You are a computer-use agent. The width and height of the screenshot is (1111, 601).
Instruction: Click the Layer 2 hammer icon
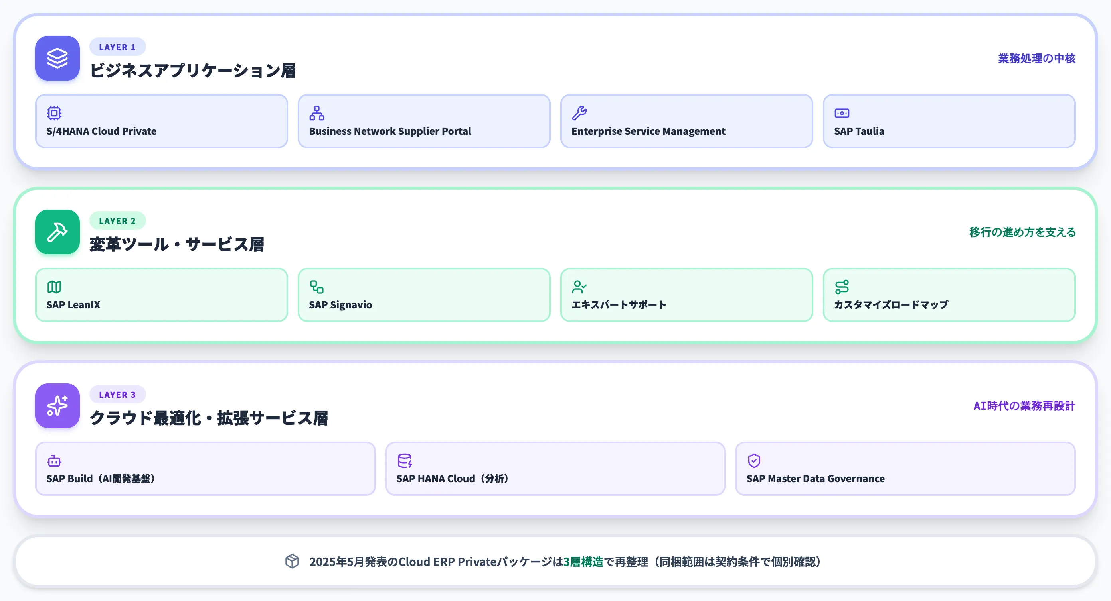pos(57,232)
